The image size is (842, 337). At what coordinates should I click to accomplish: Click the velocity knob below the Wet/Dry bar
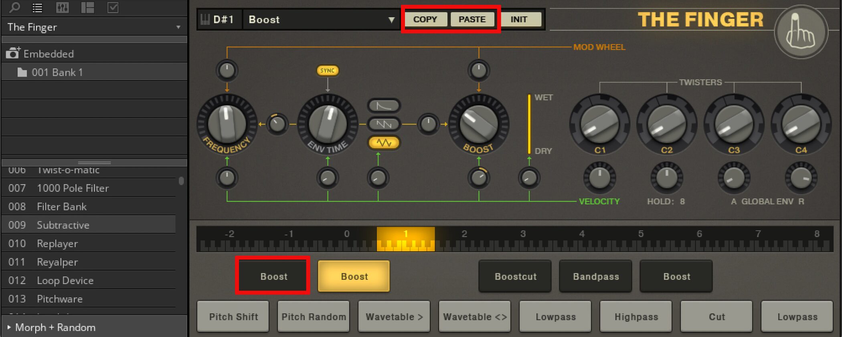click(x=529, y=178)
